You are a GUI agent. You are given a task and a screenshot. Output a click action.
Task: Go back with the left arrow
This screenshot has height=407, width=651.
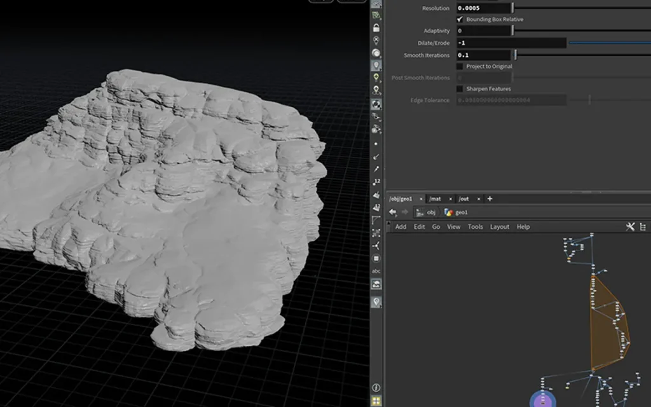[392, 212]
